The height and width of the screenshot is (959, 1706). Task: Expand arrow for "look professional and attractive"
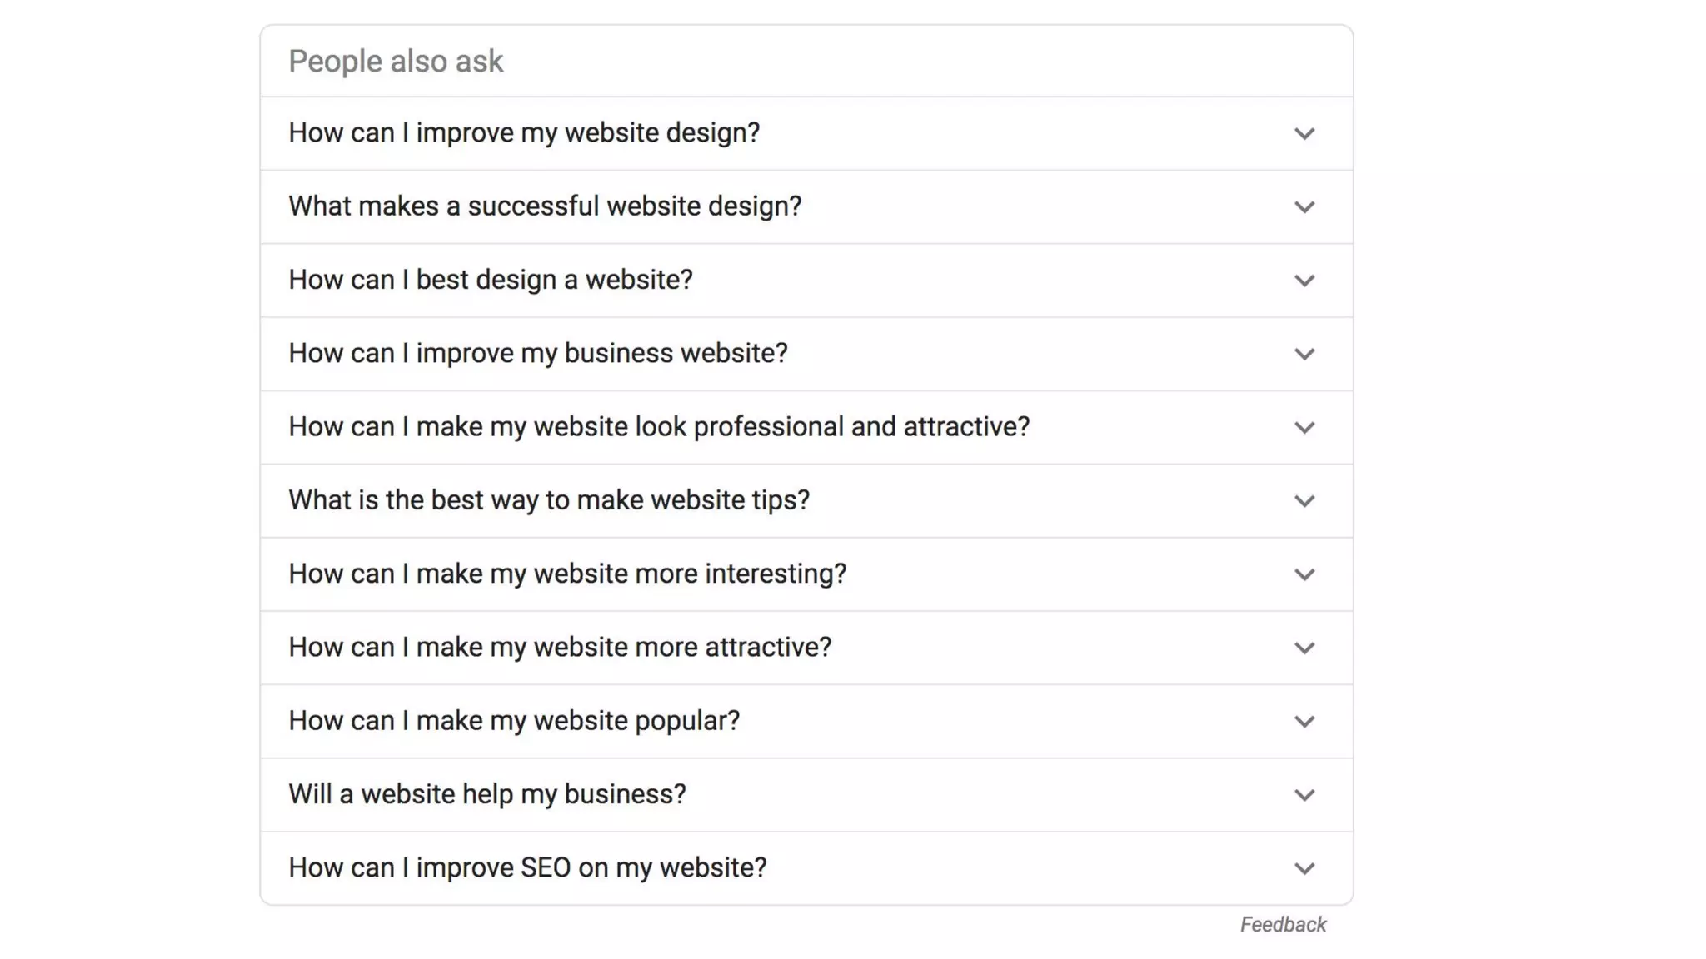pos(1304,428)
